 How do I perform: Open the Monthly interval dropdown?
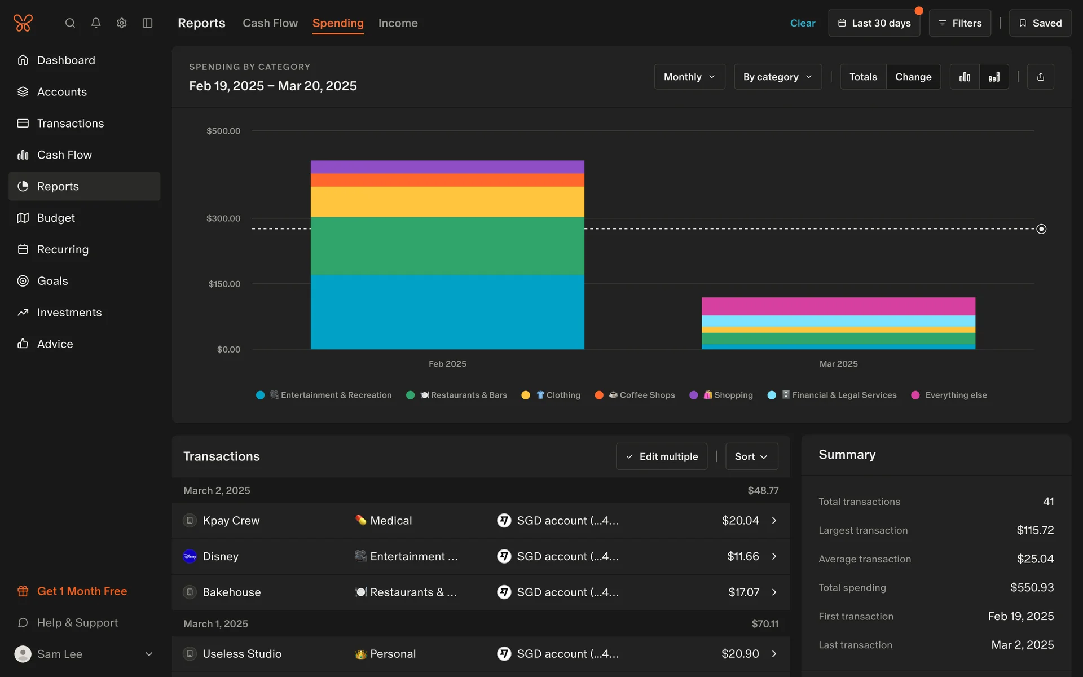click(689, 77)
